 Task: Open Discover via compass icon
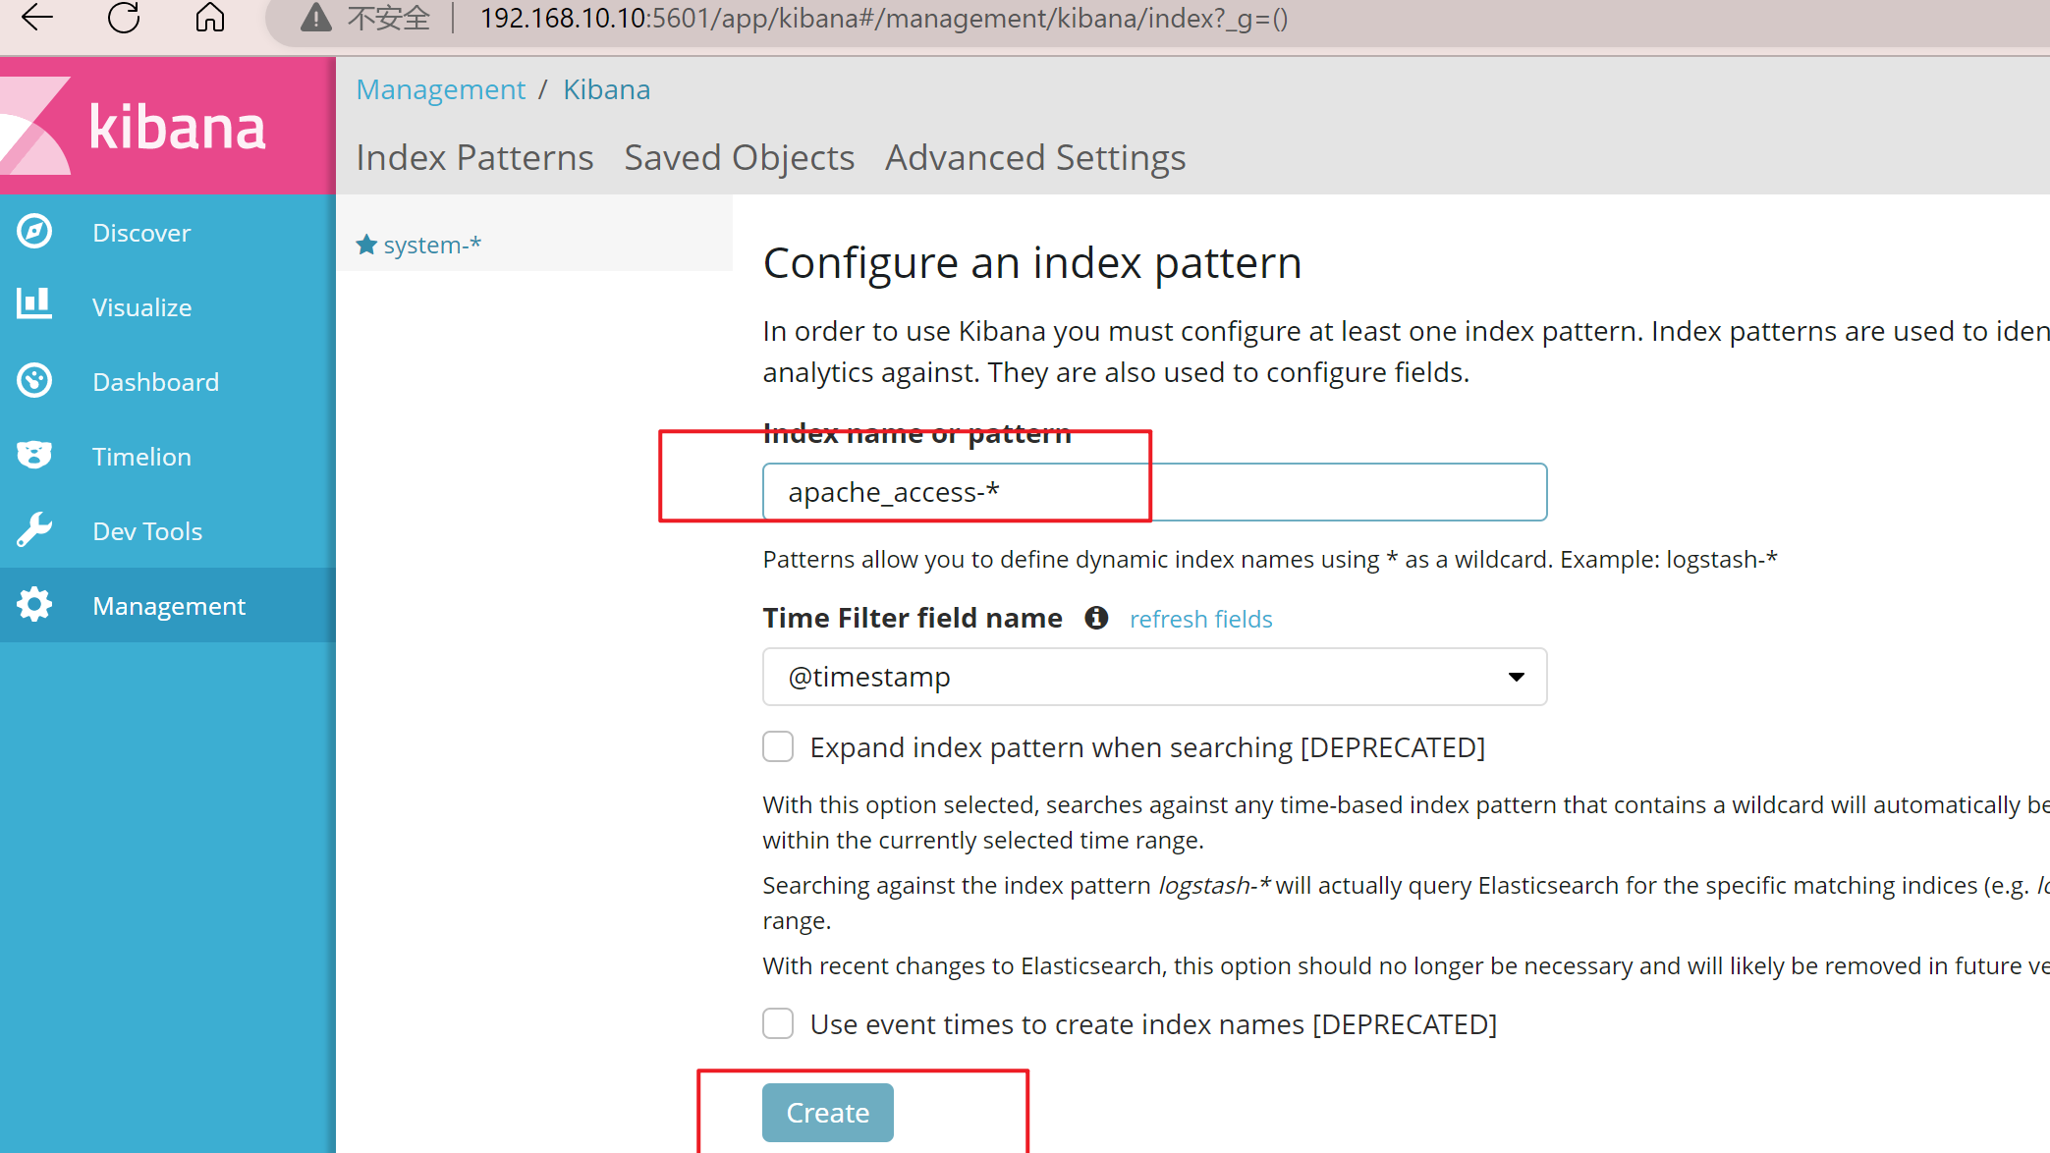[x=34, y=232]
